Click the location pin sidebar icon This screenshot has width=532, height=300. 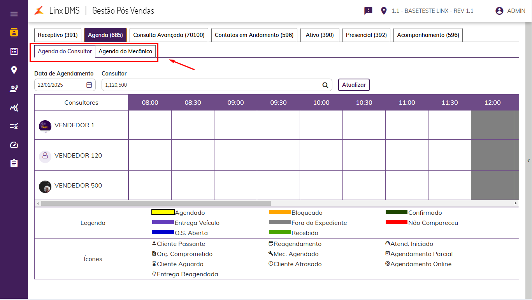pyautogui.click(x=14, y=70)
